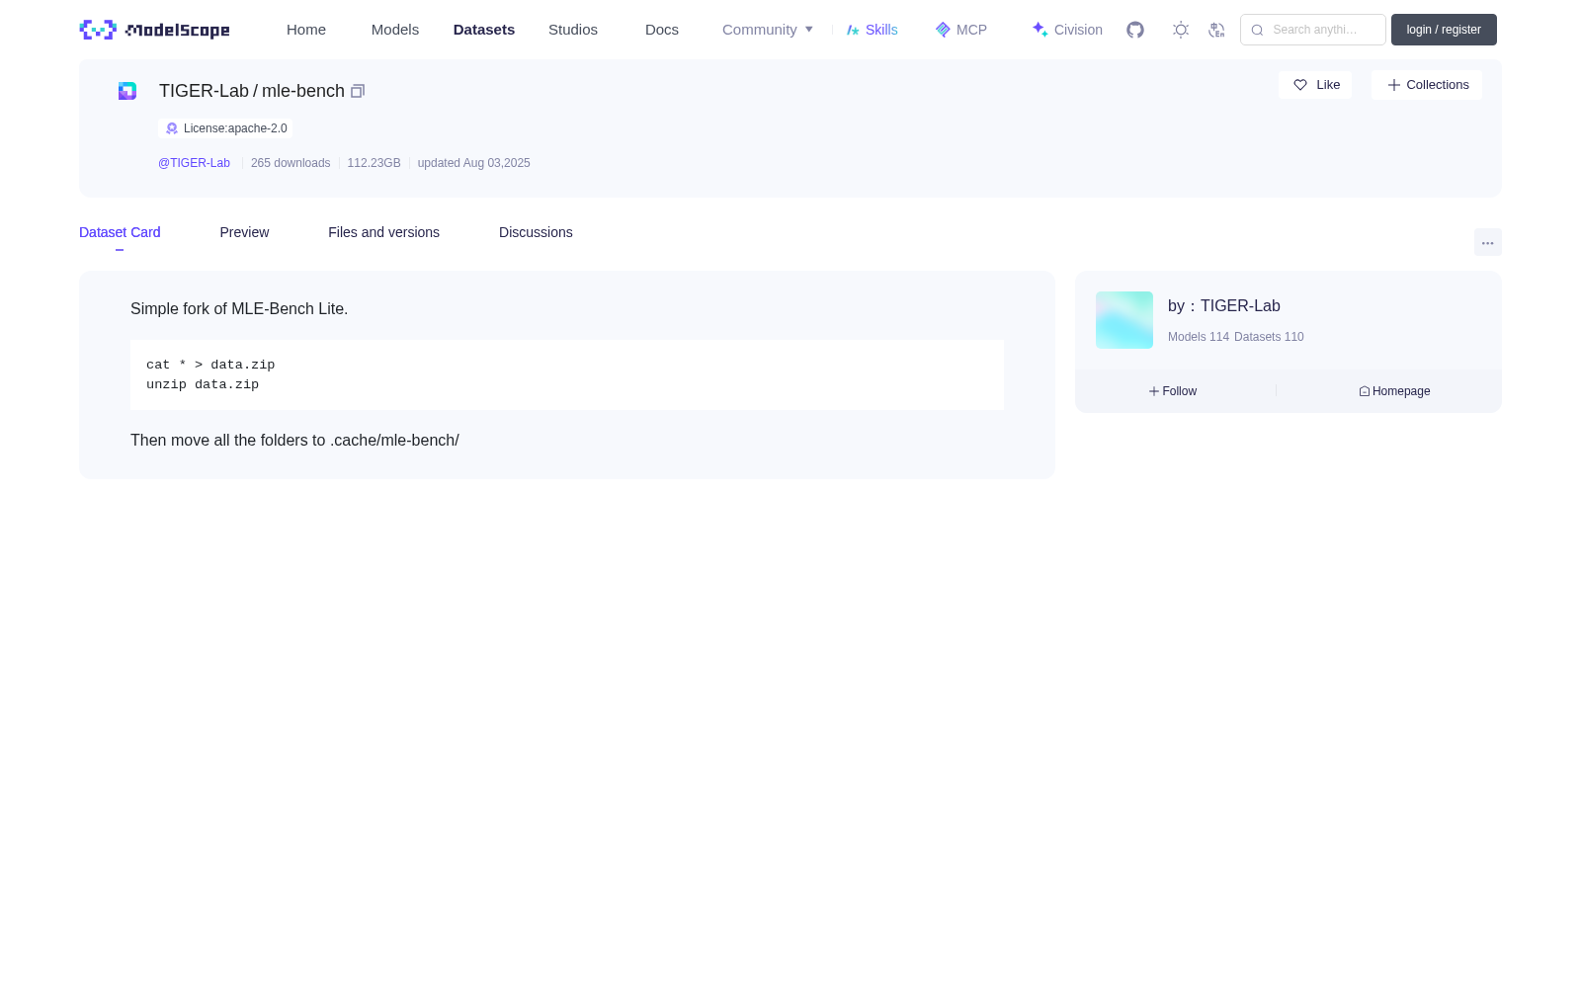The image size is (1581, 988).
Task: Add dataset to Collections
Action: point(1427,85)
